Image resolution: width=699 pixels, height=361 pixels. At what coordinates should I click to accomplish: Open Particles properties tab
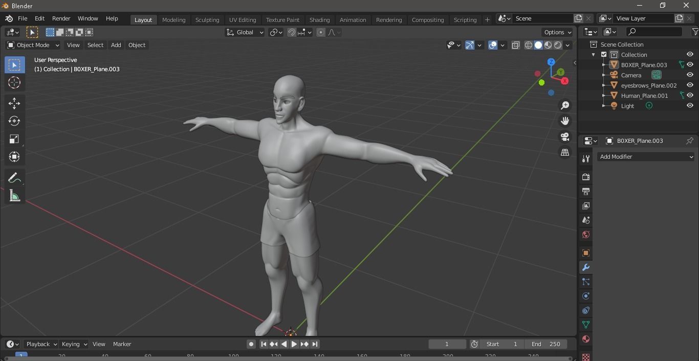586,282
